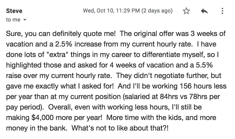Click the "to me" recipient text
The width and height of the screenshot is (235, 139).
[x=13, y=20]
